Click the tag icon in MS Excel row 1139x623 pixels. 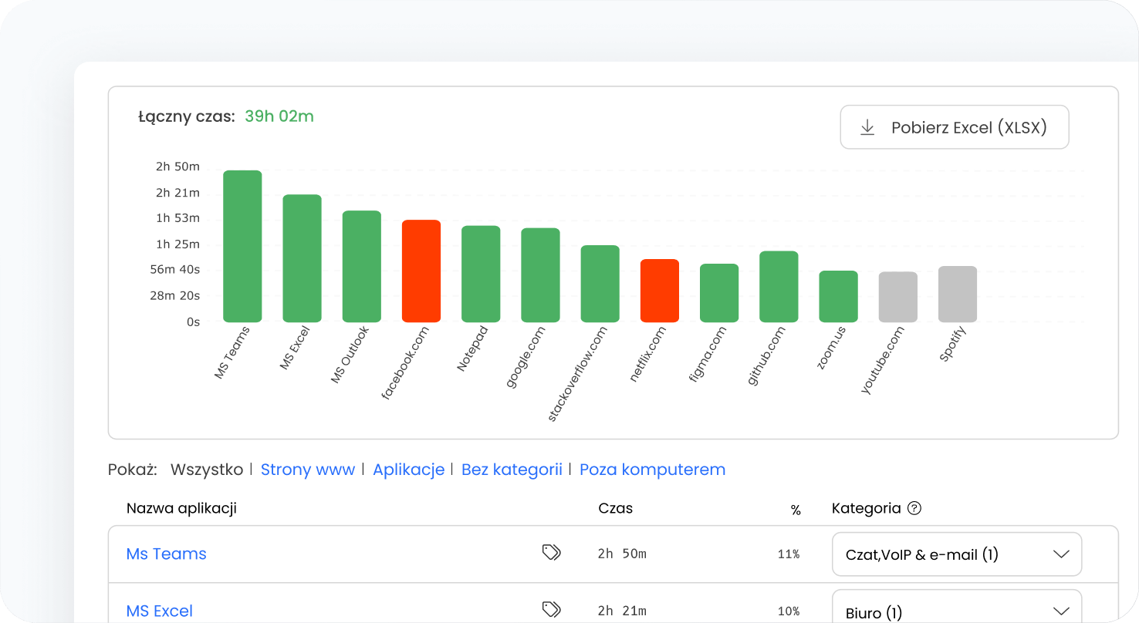(551, 610)
